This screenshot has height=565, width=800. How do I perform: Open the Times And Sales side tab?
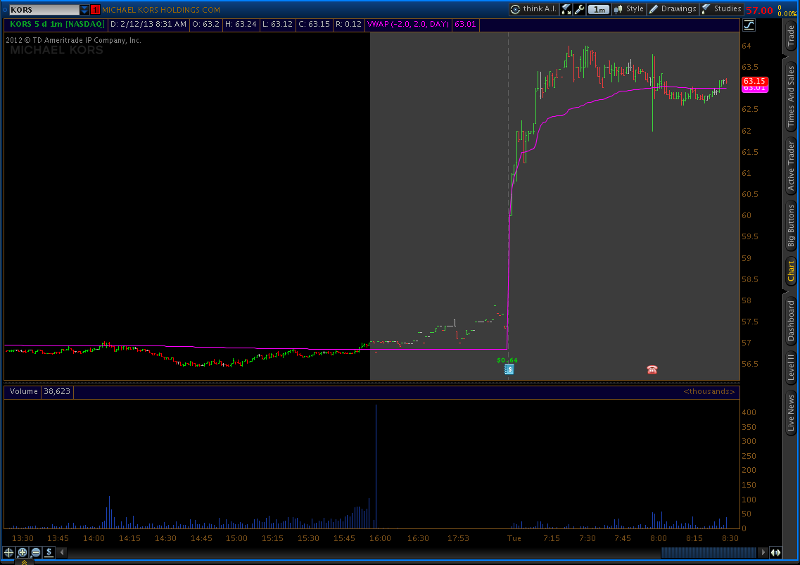[791, 96]
